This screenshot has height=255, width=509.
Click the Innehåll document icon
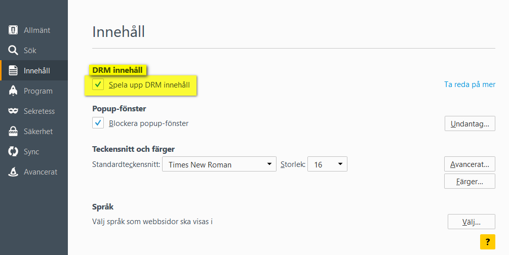click(13, 70)
